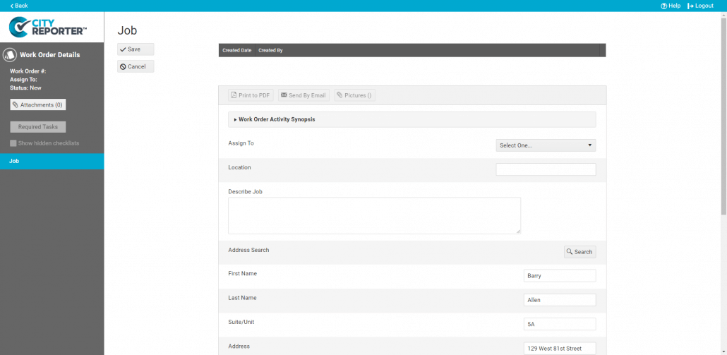Select the Job item in sidebar

pyautogui.click(x=52, y=162)
